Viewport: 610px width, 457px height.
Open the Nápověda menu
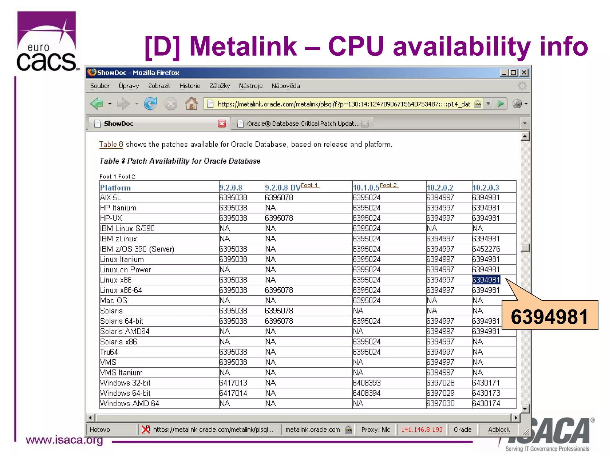point(286,86)
